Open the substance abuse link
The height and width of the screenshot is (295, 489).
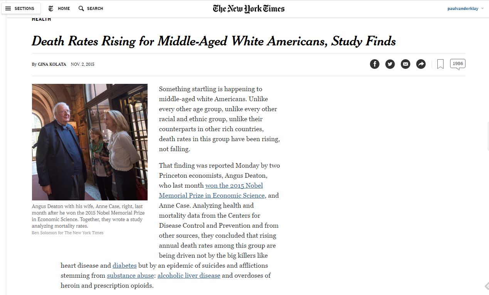[130, 275]
